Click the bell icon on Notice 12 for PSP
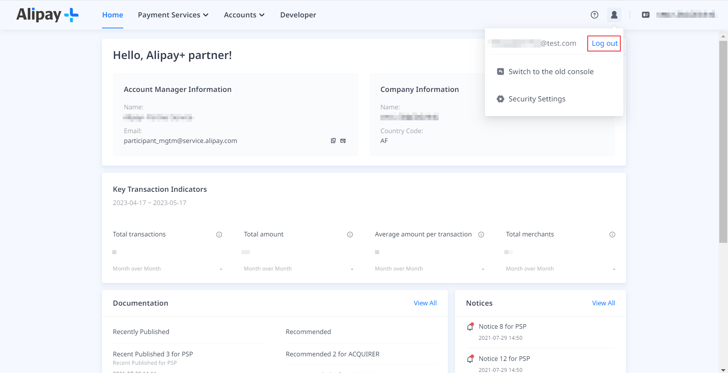The width and height of the screenshot is (728, 373). click(470, 359)
